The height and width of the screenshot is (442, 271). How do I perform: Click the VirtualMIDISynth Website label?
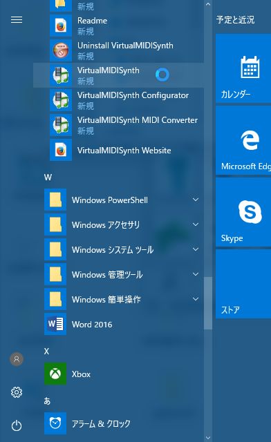[124, 151]
